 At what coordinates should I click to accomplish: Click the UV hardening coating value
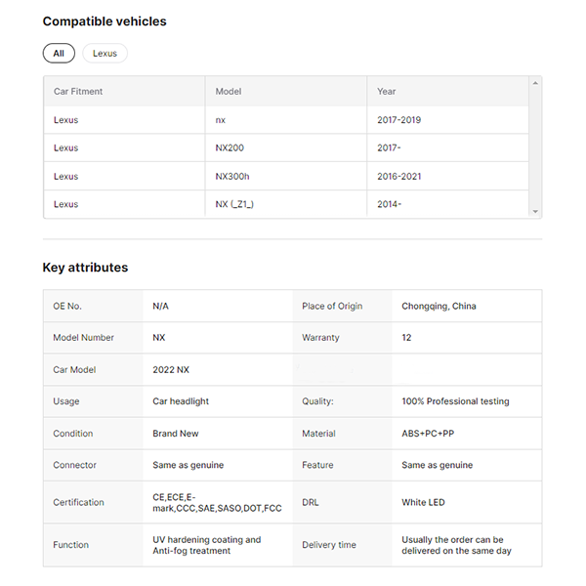point(207,545)
